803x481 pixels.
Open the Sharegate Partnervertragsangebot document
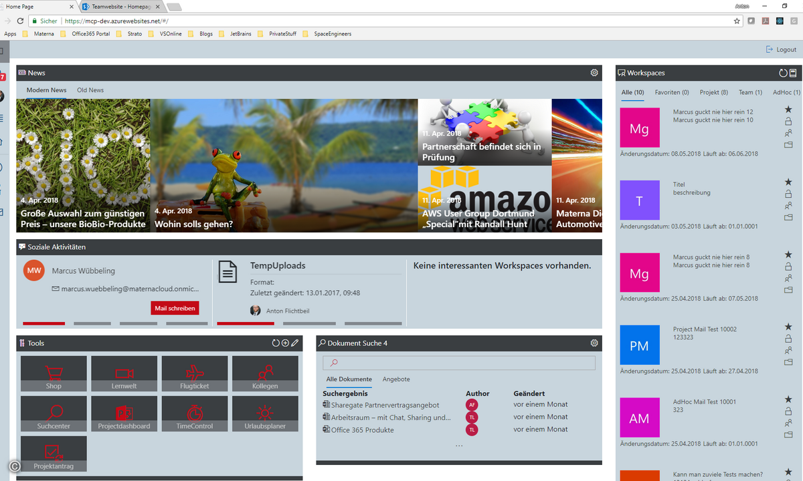pos(385,405)
